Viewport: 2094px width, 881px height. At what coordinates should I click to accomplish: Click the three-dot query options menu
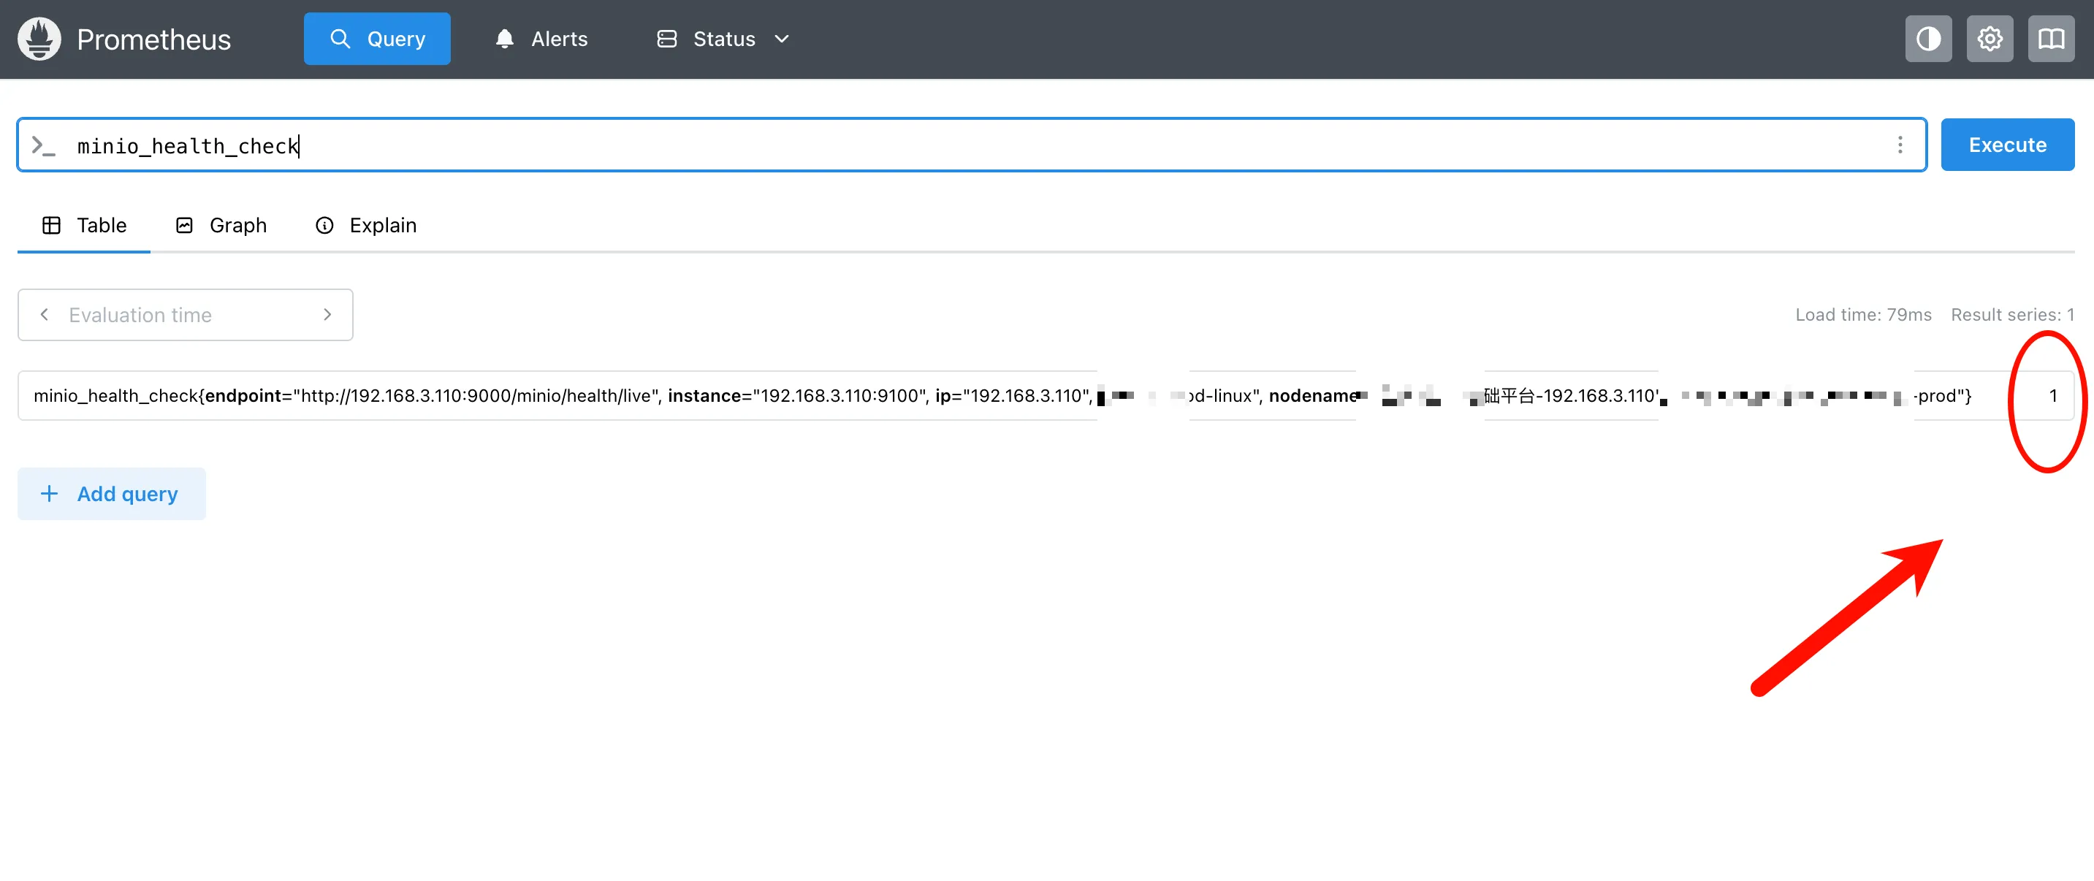pyautogui.click(x=1899, y=145)
